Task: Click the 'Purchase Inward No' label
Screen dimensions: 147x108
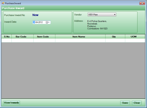Action: [14, 15]
